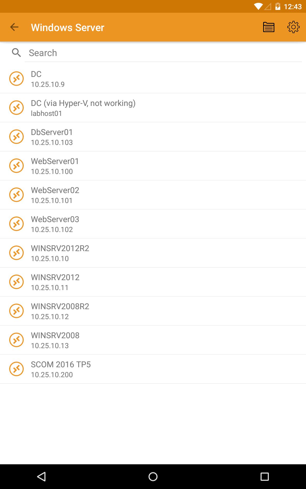Open settings gear icon

[294, 27]
